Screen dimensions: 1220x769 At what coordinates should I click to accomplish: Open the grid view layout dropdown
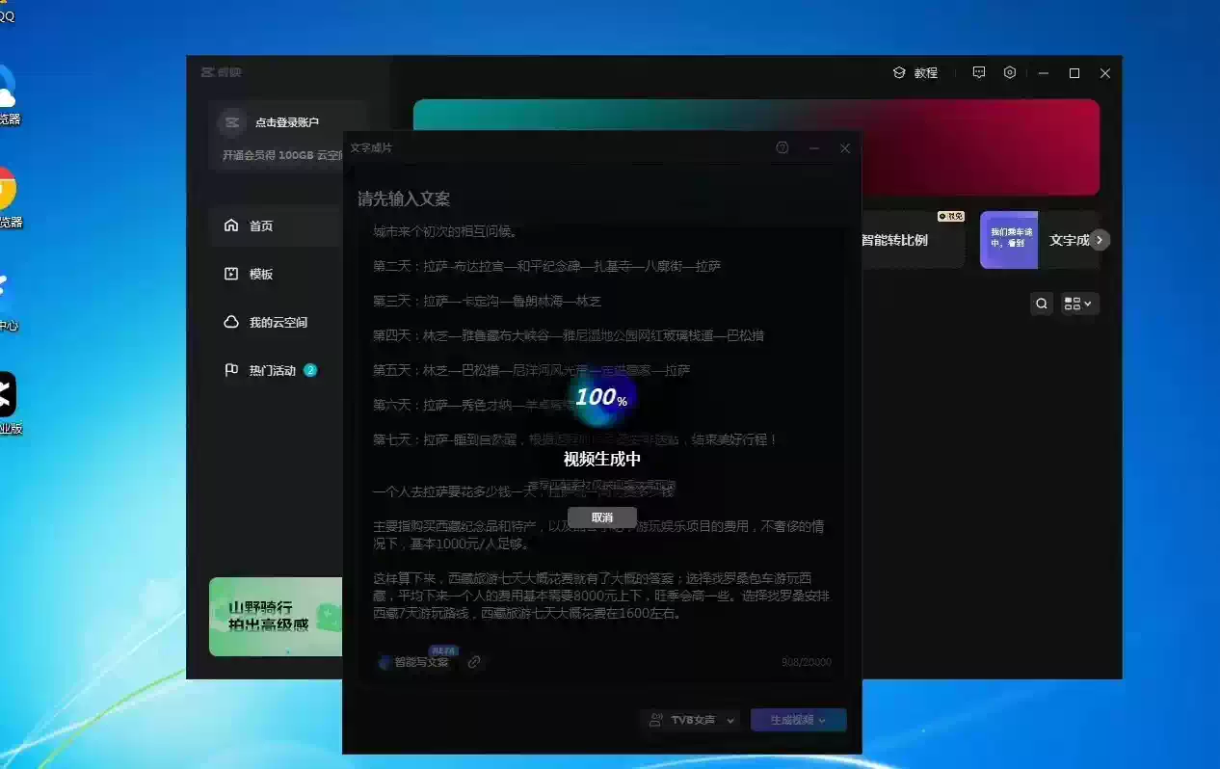pos(1079,305)
